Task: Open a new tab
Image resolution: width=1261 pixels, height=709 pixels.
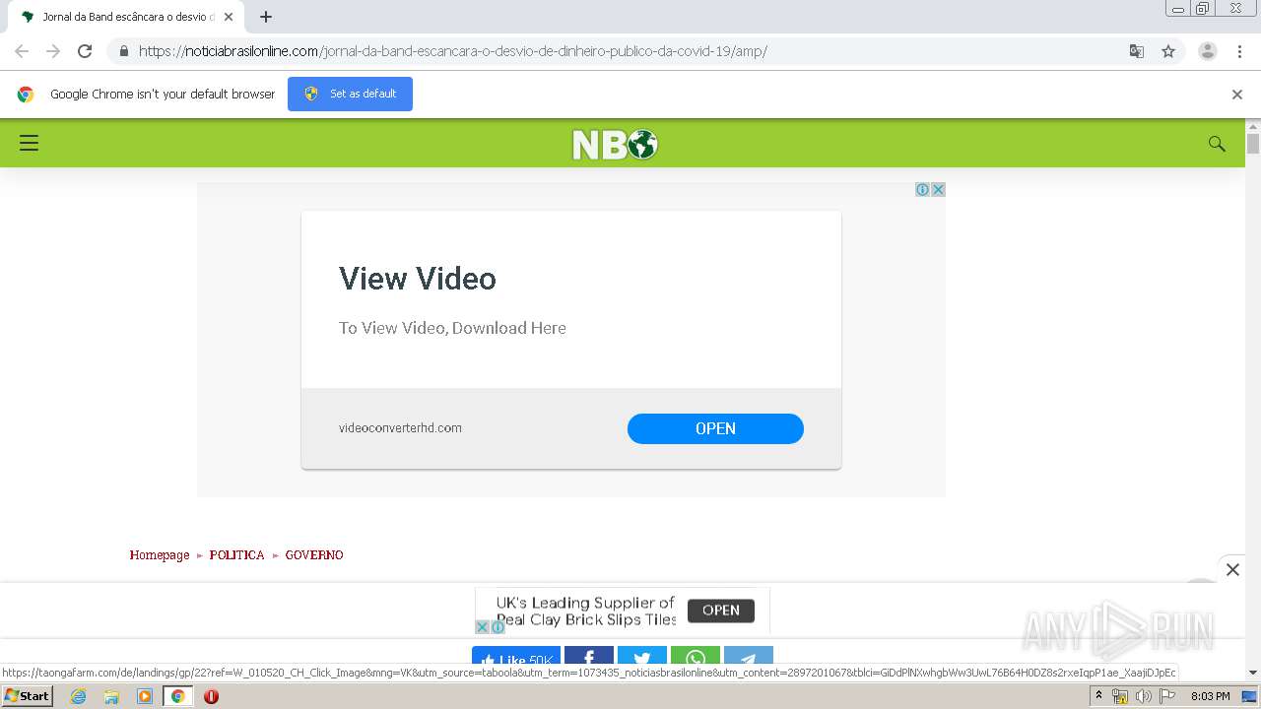Action: tap(266, 17)
